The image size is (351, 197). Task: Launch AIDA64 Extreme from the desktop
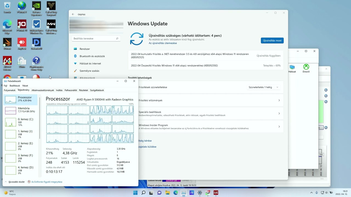(x=7, y=63)
